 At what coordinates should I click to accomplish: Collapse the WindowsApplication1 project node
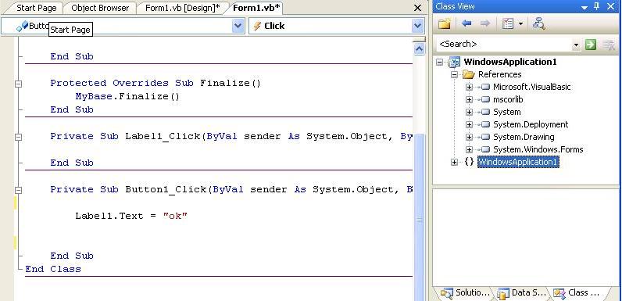click(x=439, y=62)
